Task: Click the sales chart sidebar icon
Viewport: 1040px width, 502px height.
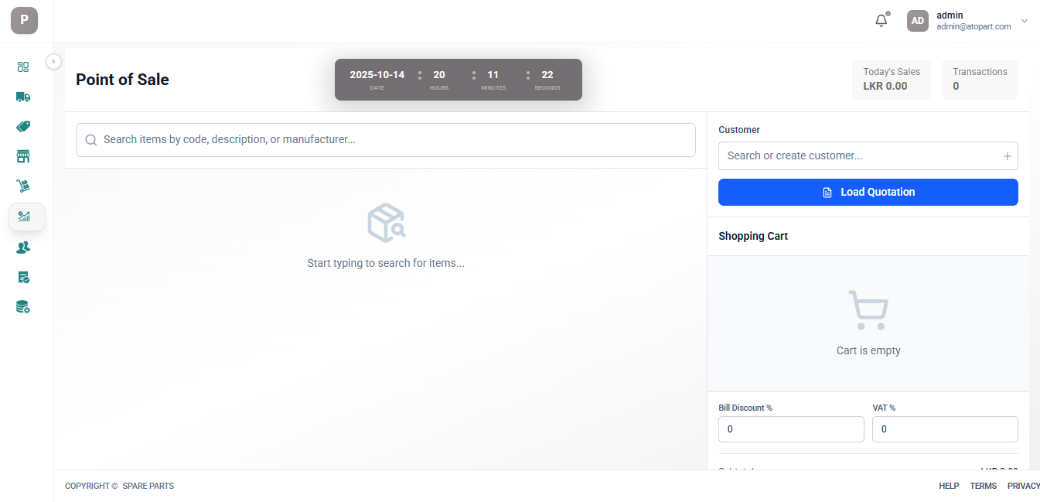Action: point(25,217)
